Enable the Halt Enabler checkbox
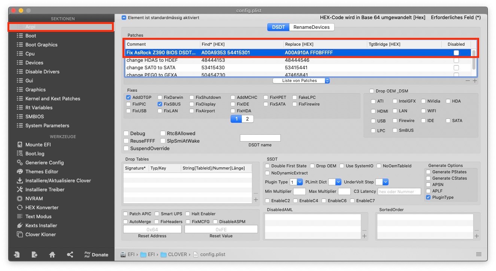The height and width of the screenshot is (271, 496). pyautogui.click(x=188, y=214)
